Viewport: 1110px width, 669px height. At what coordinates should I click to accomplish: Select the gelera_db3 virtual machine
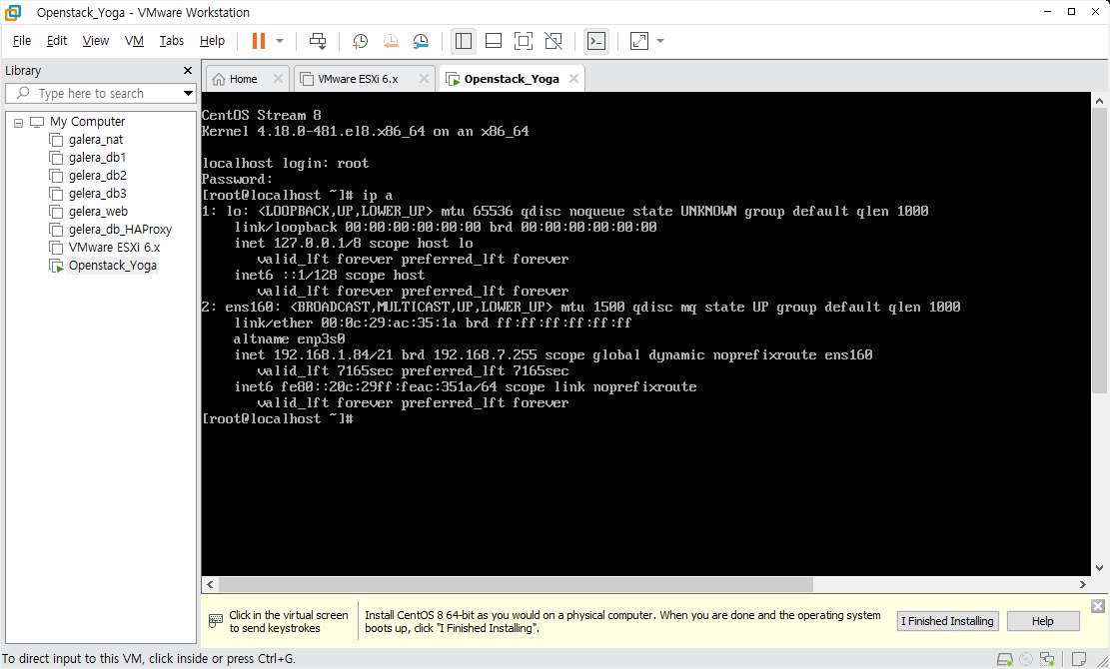[x=98, y=193]
